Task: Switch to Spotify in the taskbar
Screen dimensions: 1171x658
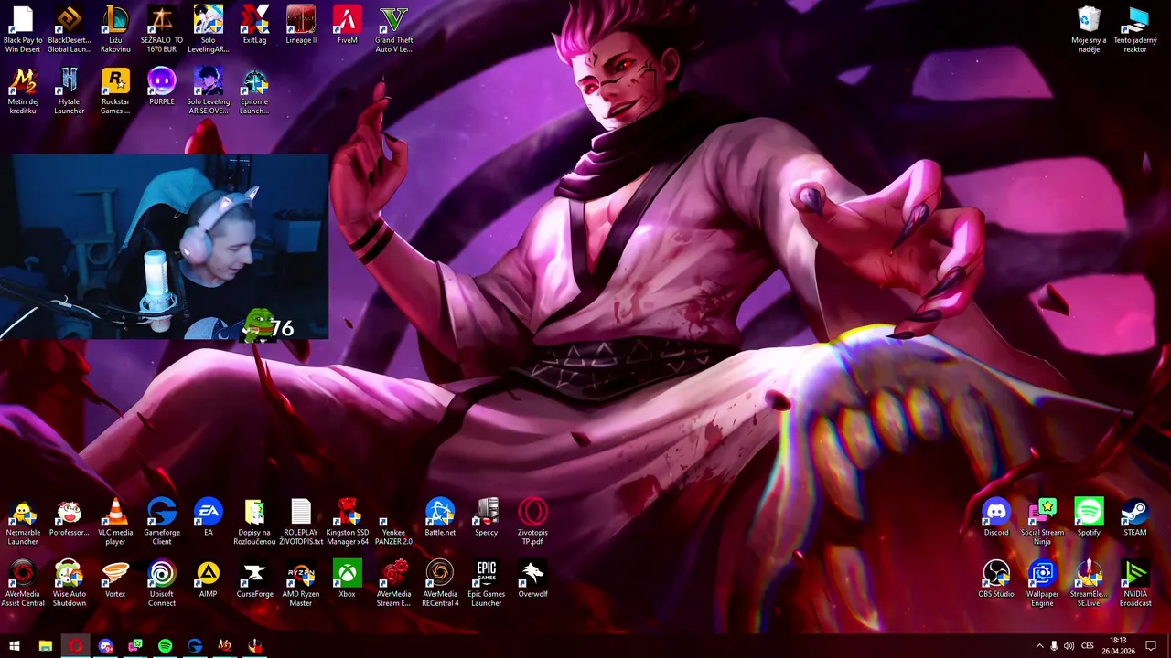Action: click(x=165, y=646)
